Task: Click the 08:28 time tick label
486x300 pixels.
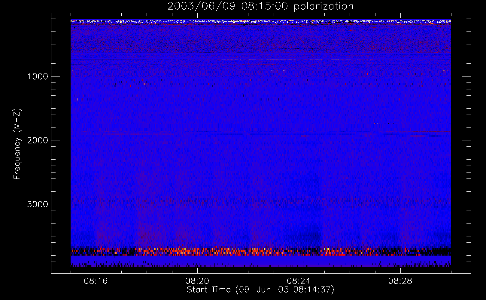Action: [400, 281]
